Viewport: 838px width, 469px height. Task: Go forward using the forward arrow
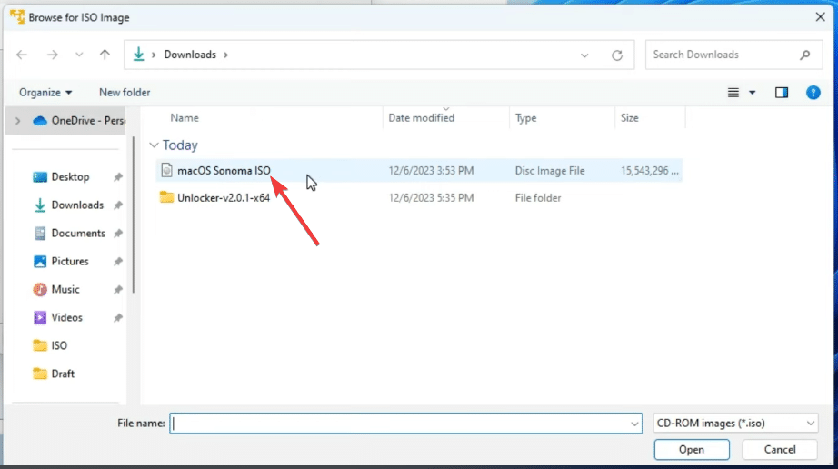point(52,55)
